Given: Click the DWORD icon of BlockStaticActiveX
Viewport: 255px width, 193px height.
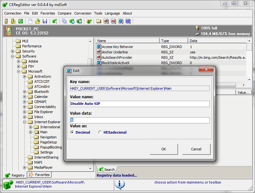Looking at the screenshot, I should (x=99, y=63).
